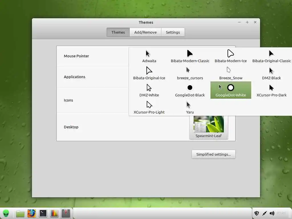Viewport: 292px width, 219px height.
Task: Switch to the Themes tab
Action: (118, 32)
